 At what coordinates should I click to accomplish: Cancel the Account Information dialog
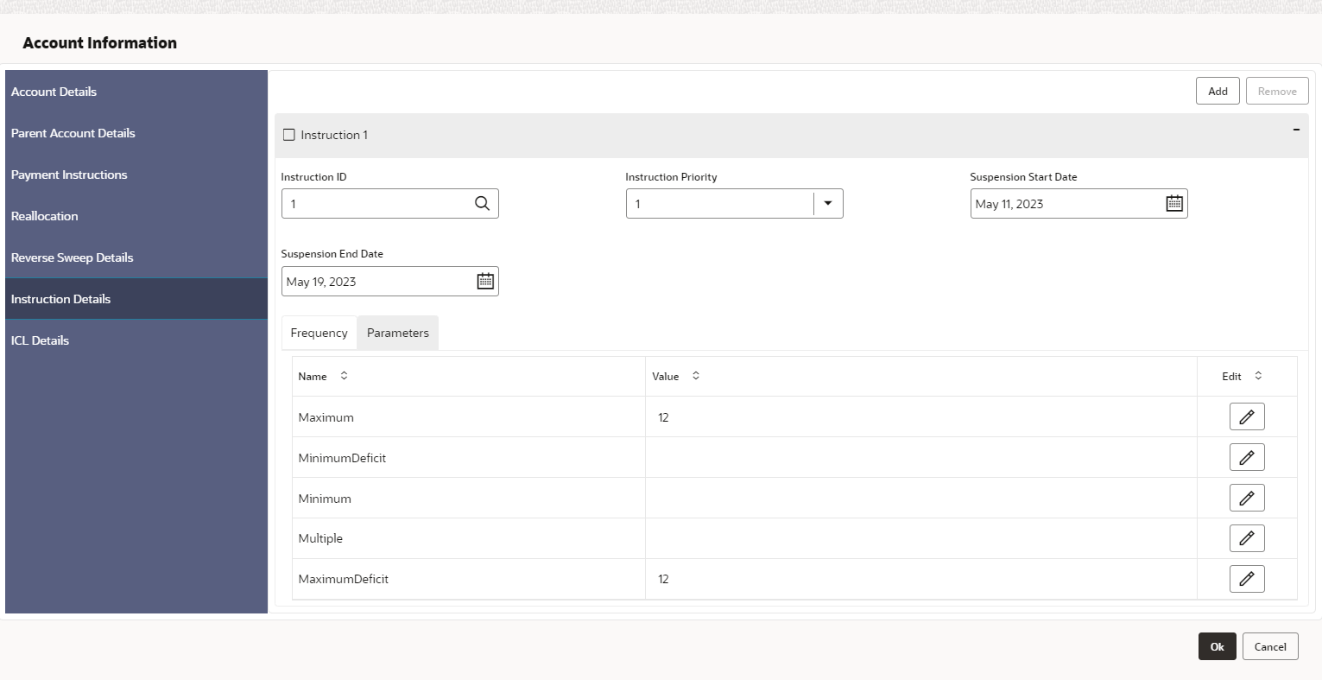(1269, 646)
